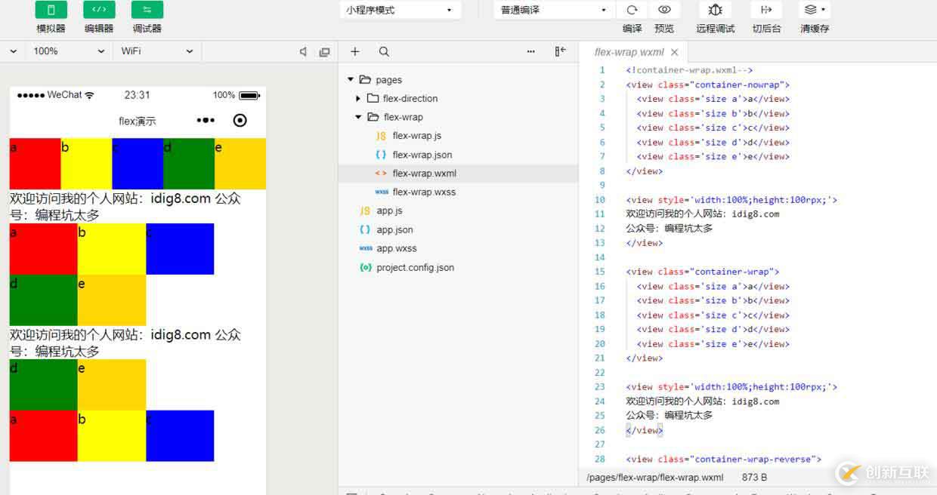This screenshot has width=937, height=495.
Task: Detach simulator window icon
Action: pyautogui.click(x=325, y=51)
